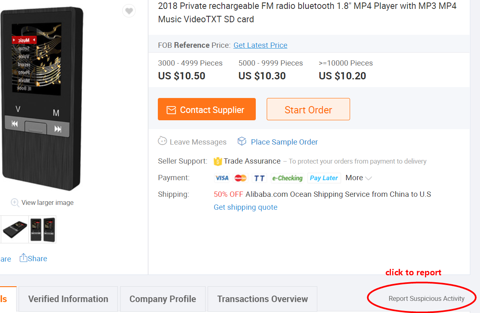Open the Verified Information tab
This screenshot has height=313, width=480.
68,299
